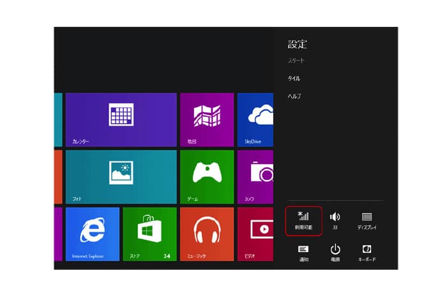Select ヘルプ in the settings pane

pyautogui.click(x=294, y=96)
